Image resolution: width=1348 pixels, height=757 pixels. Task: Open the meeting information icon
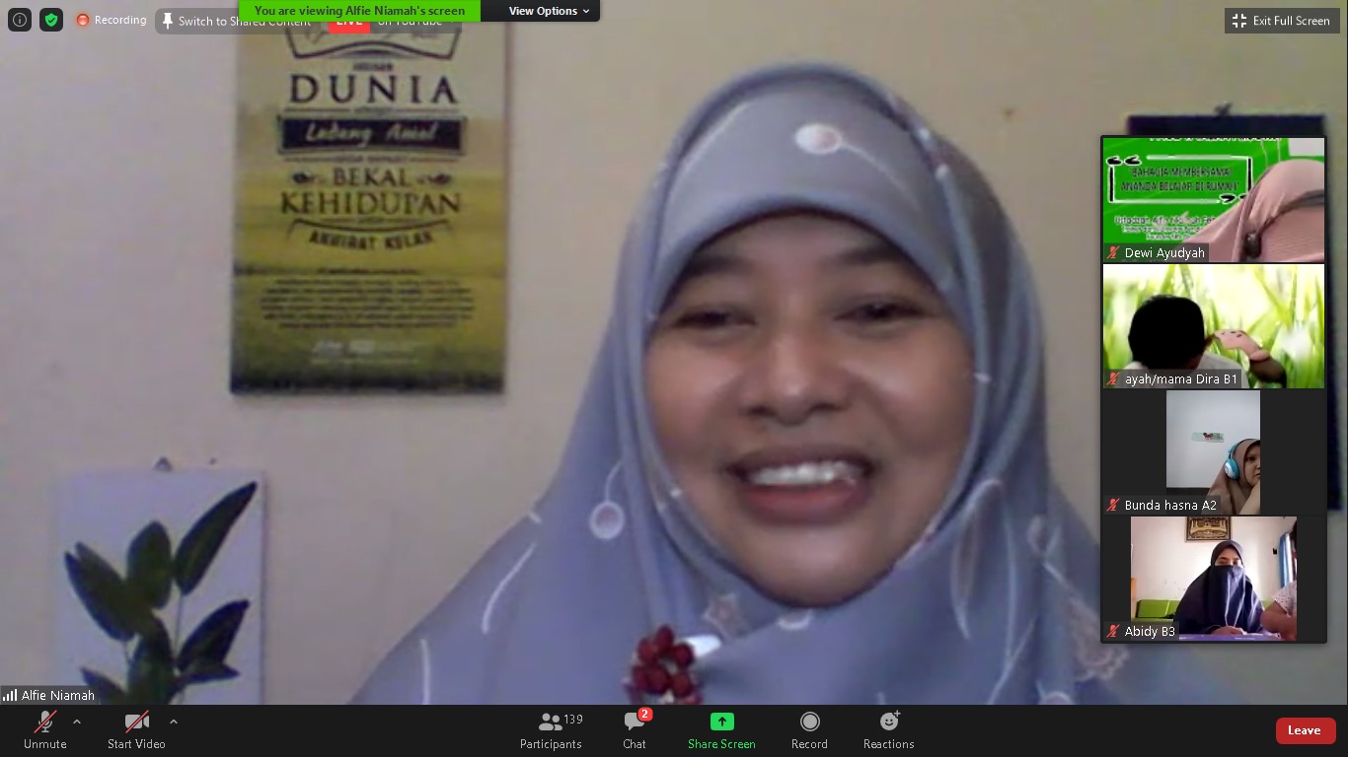pos(20,20)
